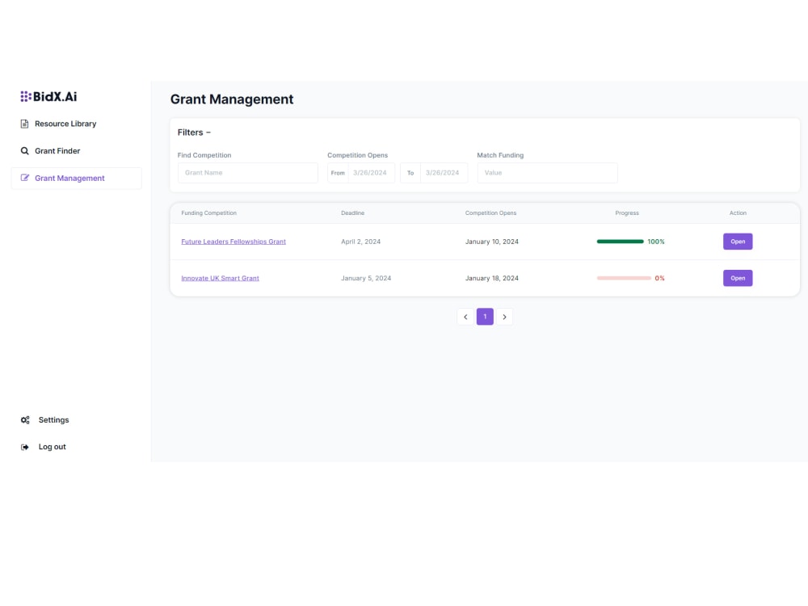This screenshot has width=808, height=606.
Task: Click the January 10, 2024 opens cell
Action: (x=491, y=242)
